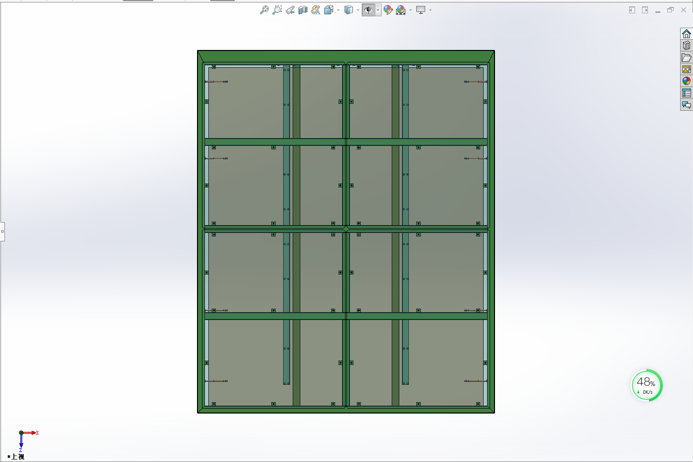Turn on the Section View tool

pyautogui.click(x=303, y=10)
